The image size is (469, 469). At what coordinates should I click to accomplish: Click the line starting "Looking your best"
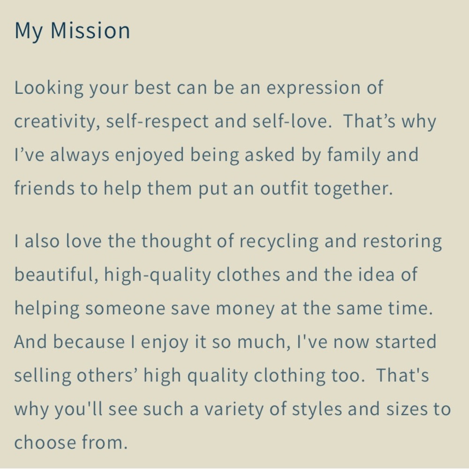pyautogui.click(x=198, y=88)
